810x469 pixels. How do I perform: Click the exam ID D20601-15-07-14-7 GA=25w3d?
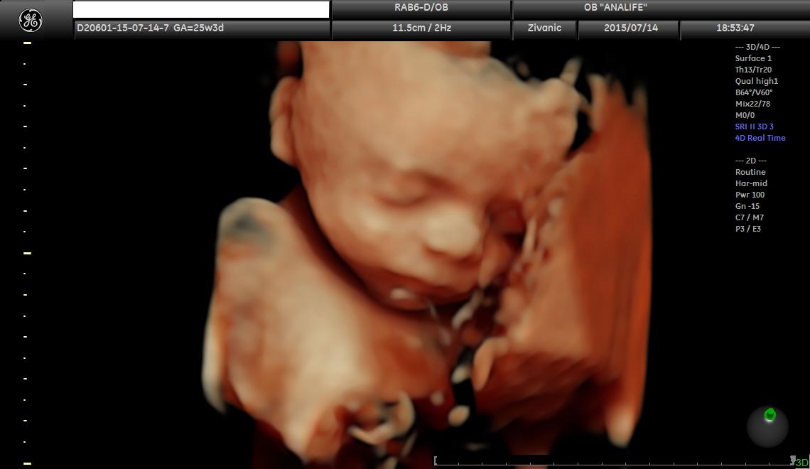coord(151,28)
